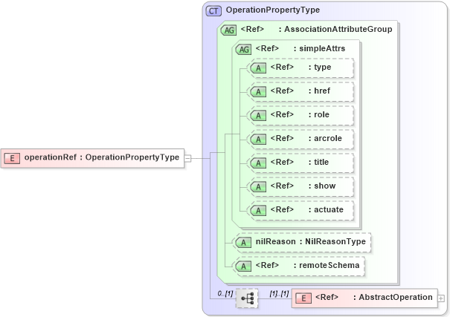This screenshot has width=450, height=317.
Task: Click the A icon of role attribute
Action: coord(258,116)
